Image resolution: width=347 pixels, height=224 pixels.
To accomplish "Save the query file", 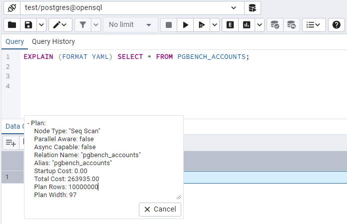I will (x=28, y=24).
